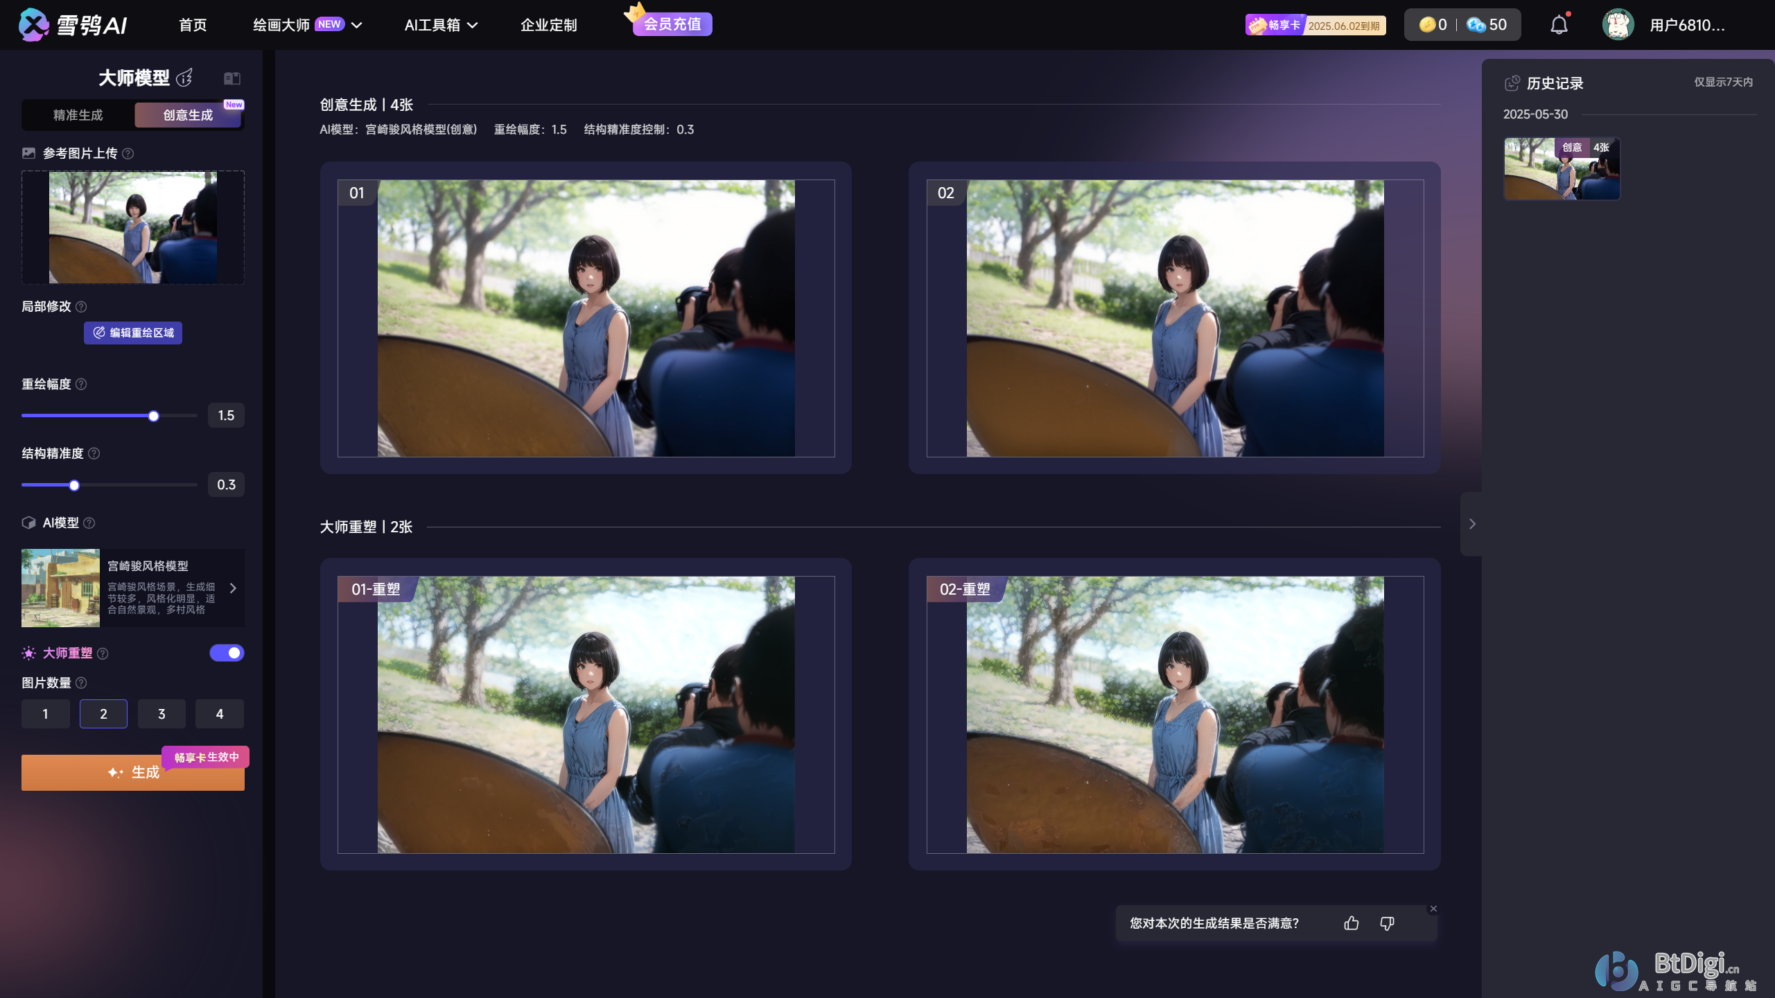The height and width of the screenshot is (998, 1775).
Task: Toggle the 大师重塑 switch off
Action: (227, 653)
